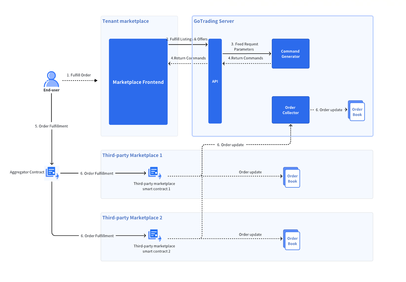
Task: Select '6. Order update' label below GoTrading Server
Action: pyautogui.click(x=230, y=145)
